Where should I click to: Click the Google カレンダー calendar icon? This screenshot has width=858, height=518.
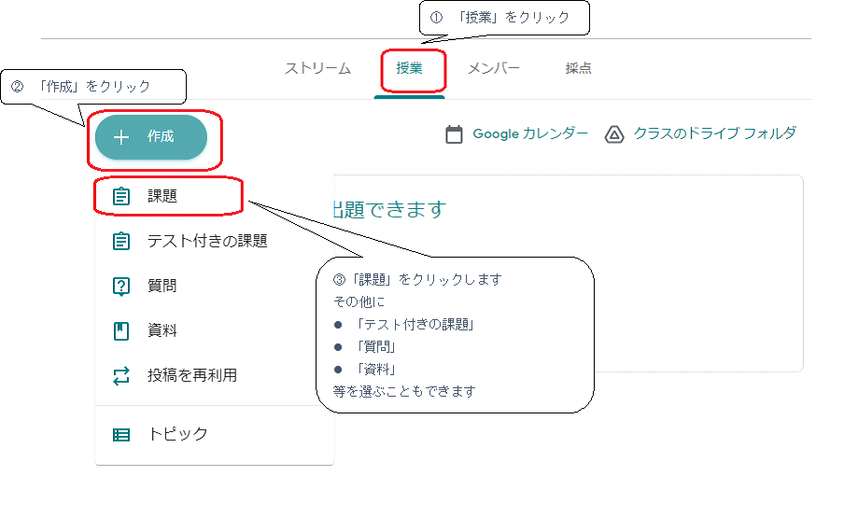[x=454, y=134]
